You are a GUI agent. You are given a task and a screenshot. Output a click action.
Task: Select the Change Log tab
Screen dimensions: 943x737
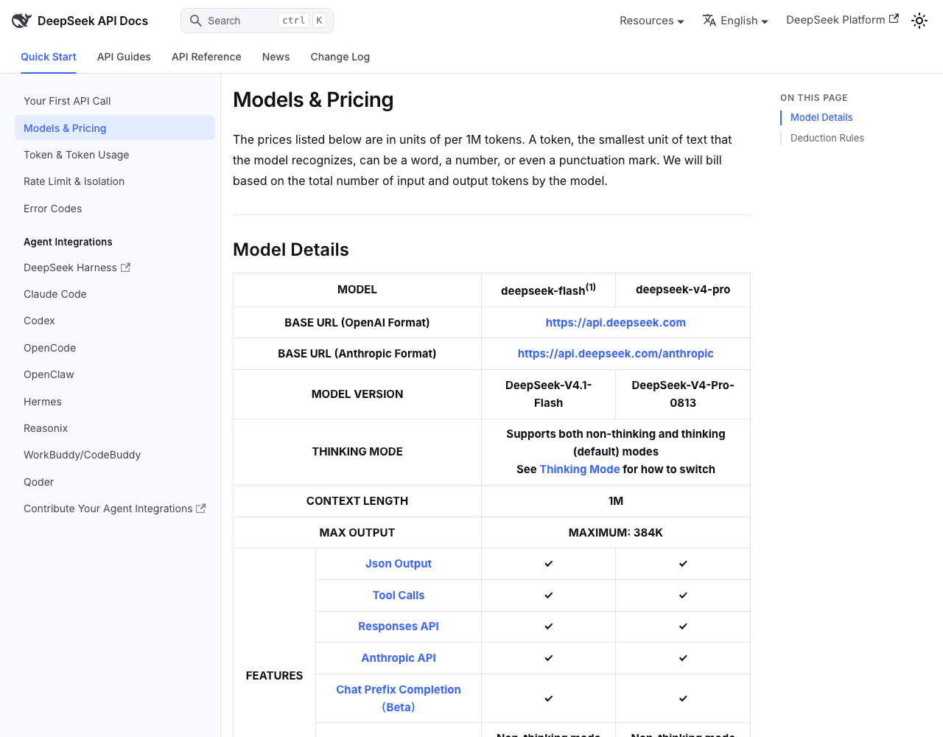[340, 57]
